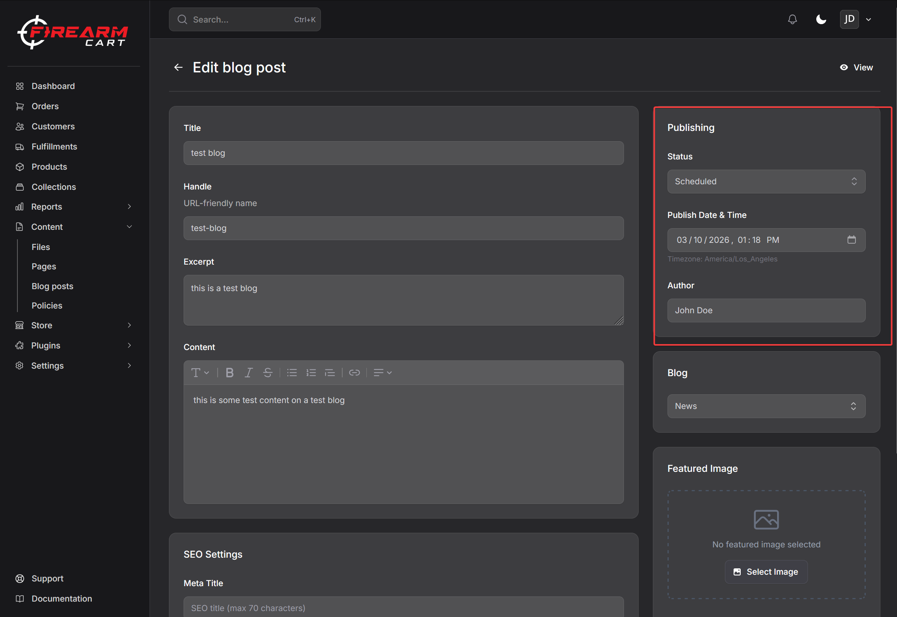The height and width of the screenshot is (617, 897).
Task: Open Products in sidebar
Action: [x=49, y=167]
